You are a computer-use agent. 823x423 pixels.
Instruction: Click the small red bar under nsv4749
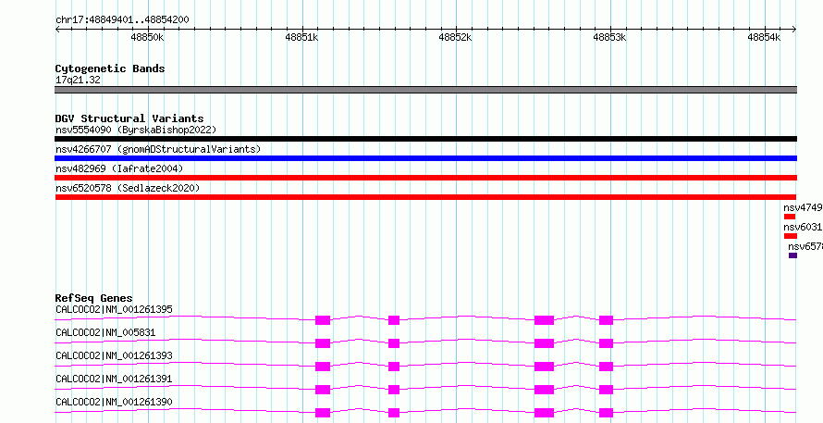tap(790, 217)
